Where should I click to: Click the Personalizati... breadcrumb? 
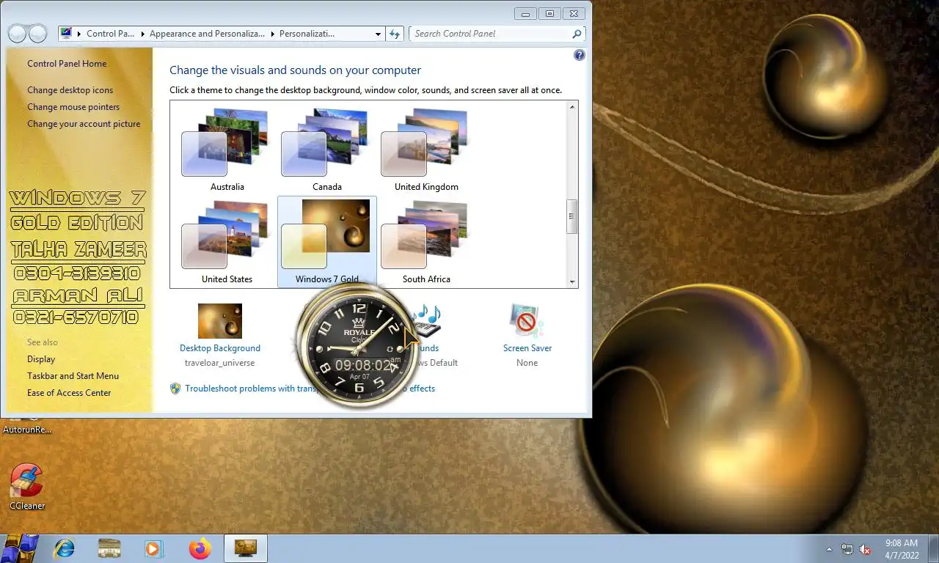point(307,34)
